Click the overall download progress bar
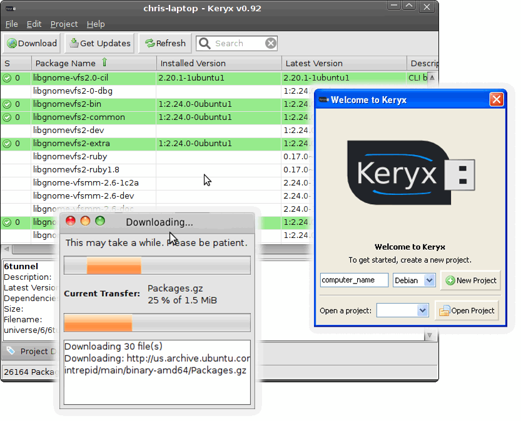The height and width of the screenshot is (421, 521). [157, 265]
